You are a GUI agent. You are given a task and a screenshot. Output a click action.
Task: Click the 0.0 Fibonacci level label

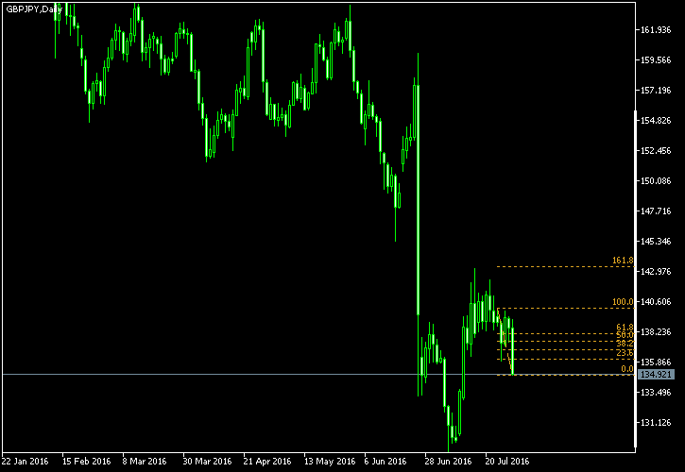(627, 369)
